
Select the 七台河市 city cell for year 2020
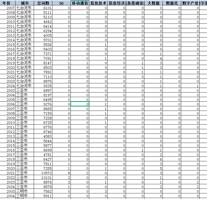click(25, 68)
